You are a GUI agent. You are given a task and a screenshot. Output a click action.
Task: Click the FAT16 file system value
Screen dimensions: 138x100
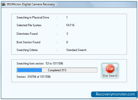(x=70, y=25)
